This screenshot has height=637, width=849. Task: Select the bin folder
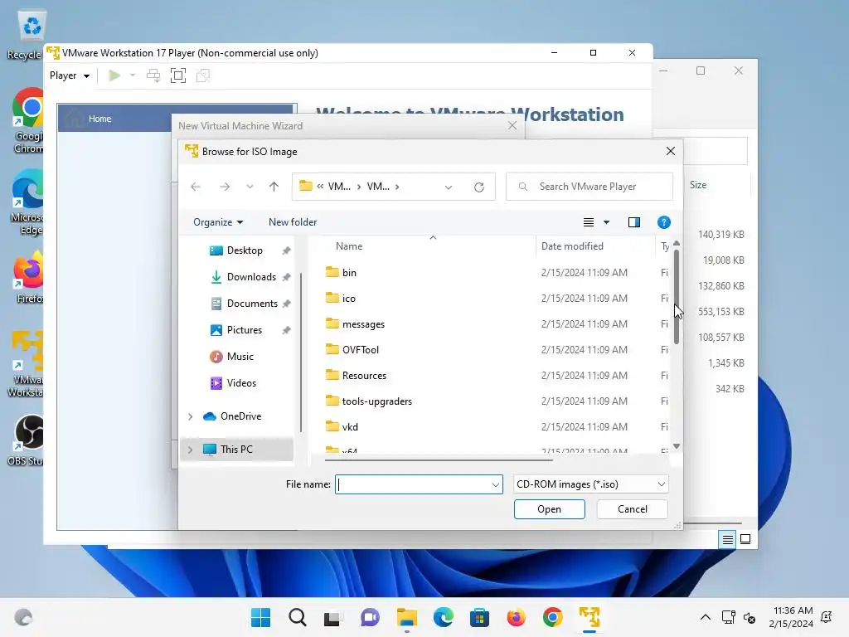coord(349,272)
